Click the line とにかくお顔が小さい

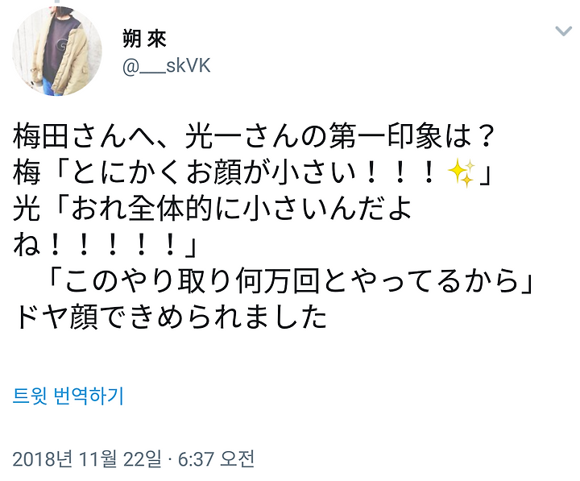pos(251,172)
